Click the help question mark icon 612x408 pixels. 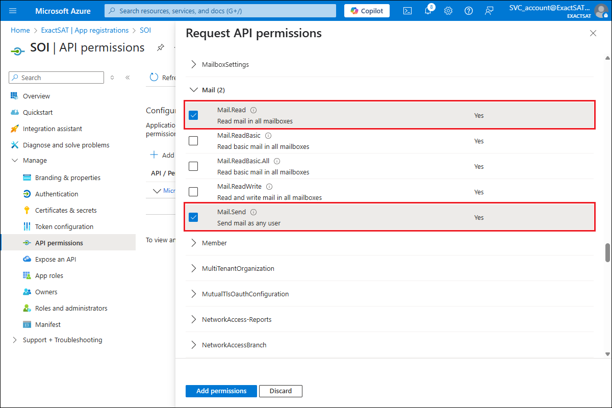(x=469, y=11)
